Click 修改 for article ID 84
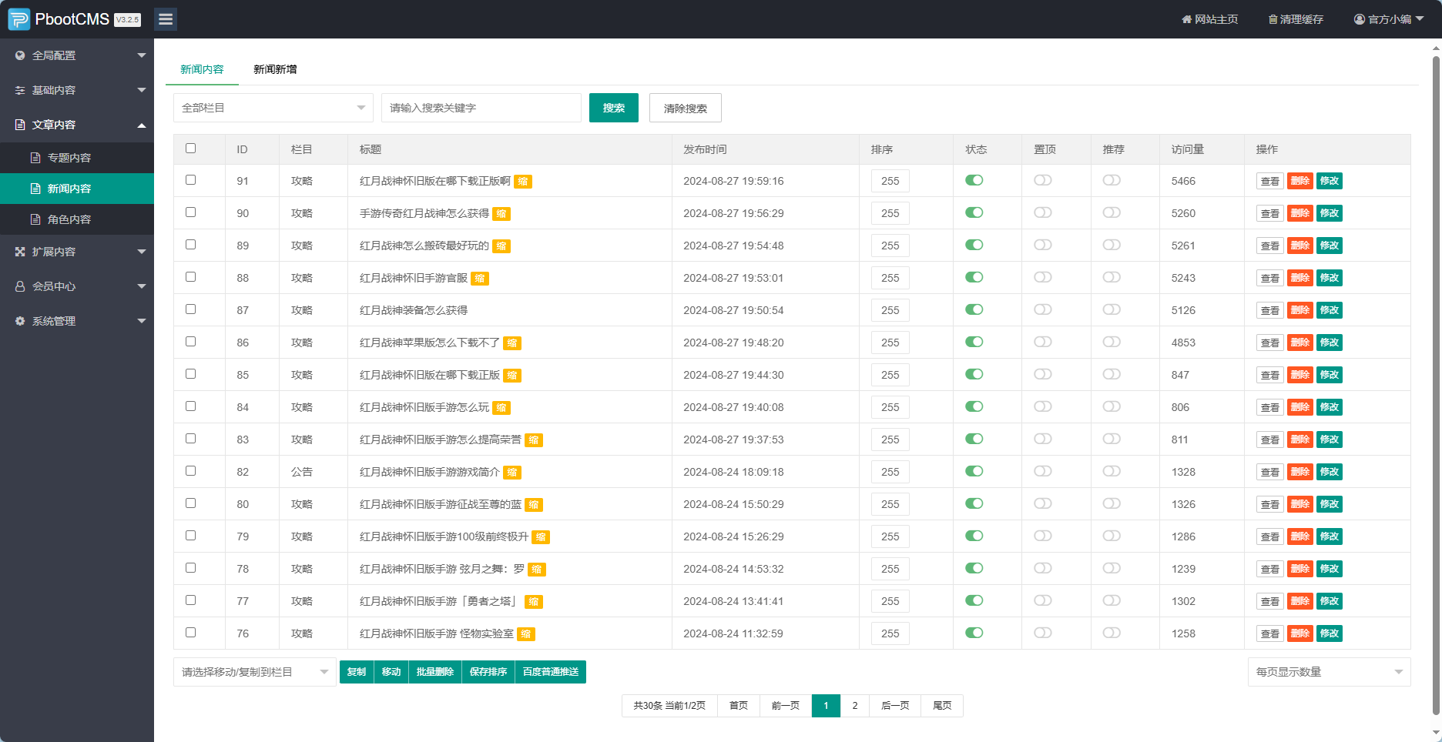 coord(1330,407)
